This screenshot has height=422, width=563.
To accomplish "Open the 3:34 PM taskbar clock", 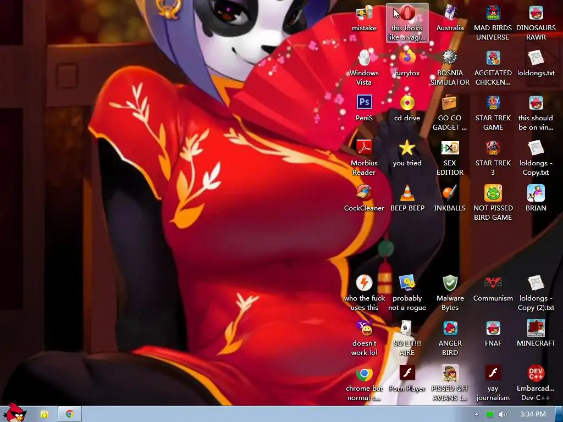I will [533, 414].
